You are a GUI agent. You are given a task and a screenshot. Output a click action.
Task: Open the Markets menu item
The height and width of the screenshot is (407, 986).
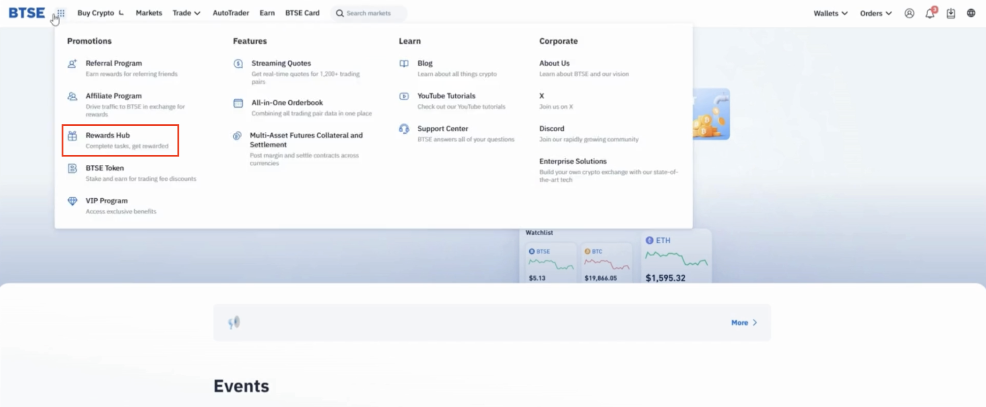tap(148, 13)
